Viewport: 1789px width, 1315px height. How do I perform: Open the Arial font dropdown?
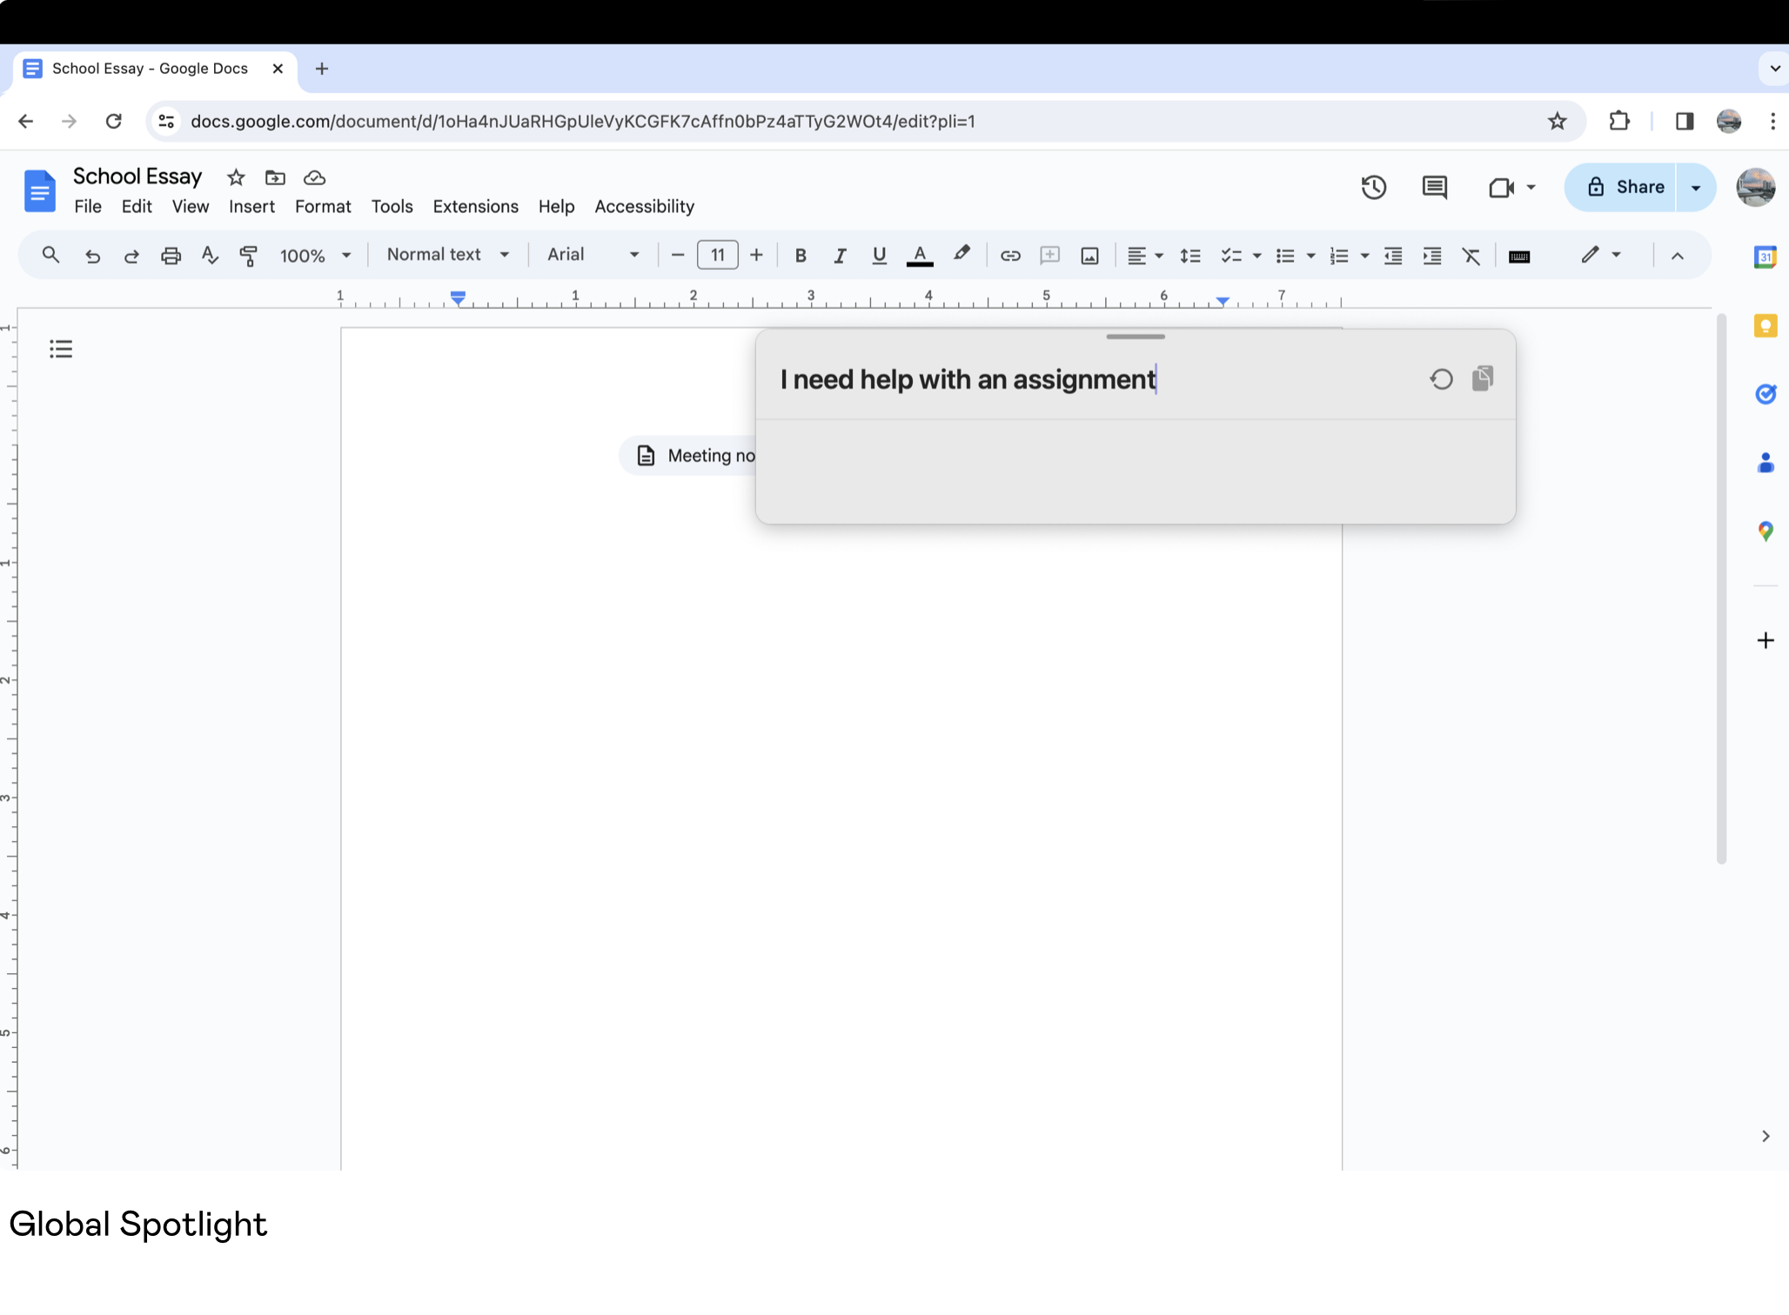click(593, 255)
